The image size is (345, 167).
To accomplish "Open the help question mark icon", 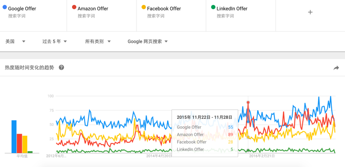I will click(61, 67).
